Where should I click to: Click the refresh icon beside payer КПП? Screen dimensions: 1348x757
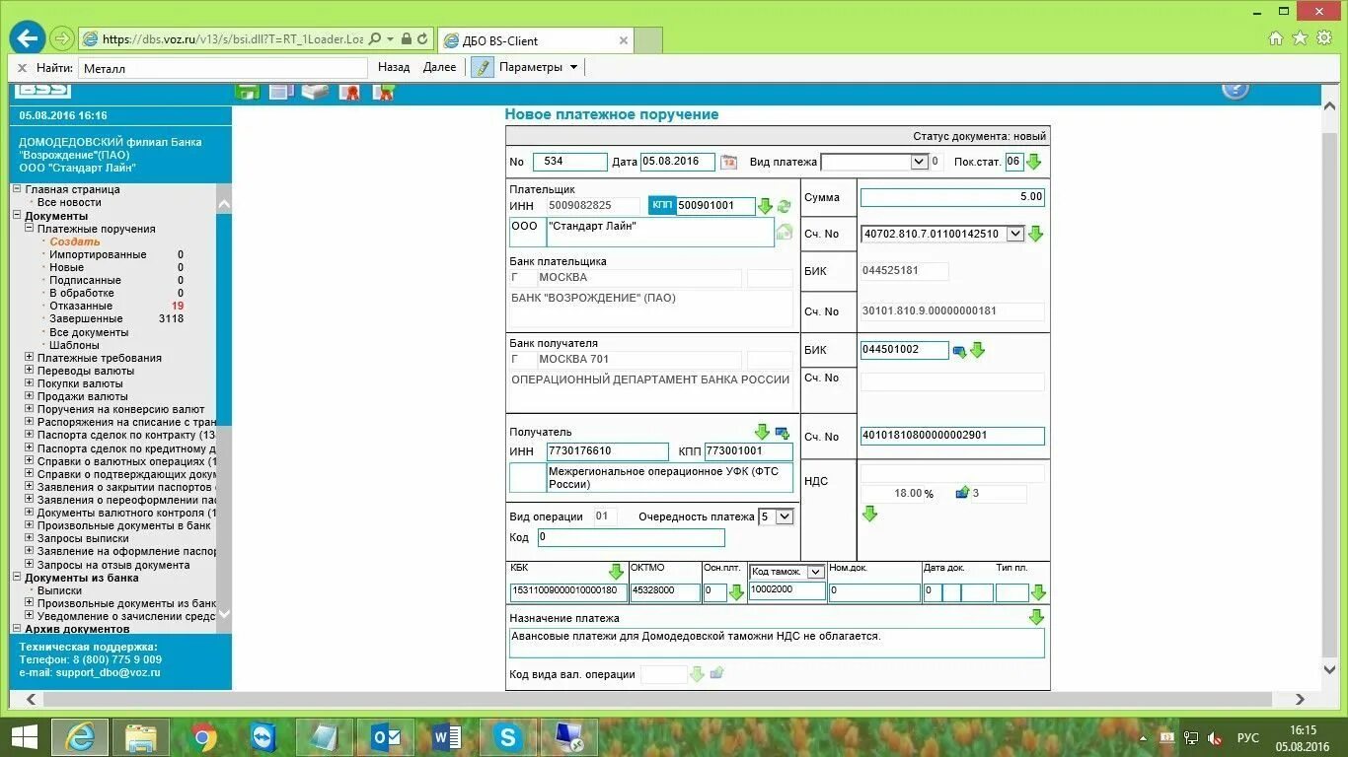[784, 206]
